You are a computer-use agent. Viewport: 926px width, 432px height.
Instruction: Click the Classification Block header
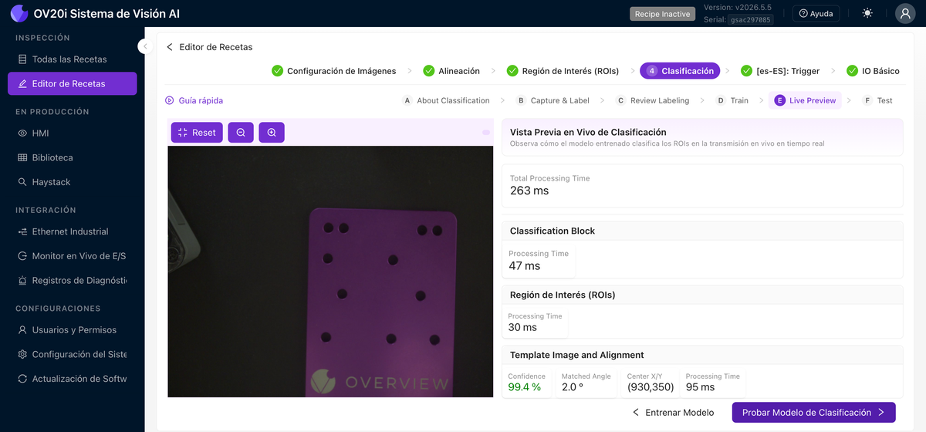(702, 231)
